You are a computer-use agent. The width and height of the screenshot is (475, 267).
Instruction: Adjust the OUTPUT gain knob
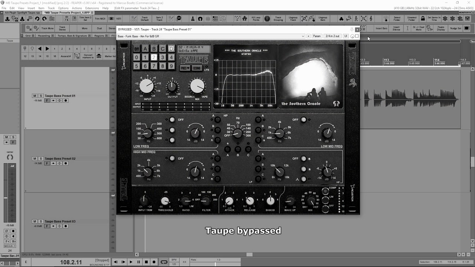[x=172, y=87]
